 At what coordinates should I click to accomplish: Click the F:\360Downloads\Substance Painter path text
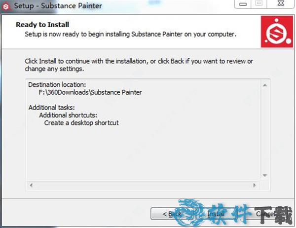[90, 92]
